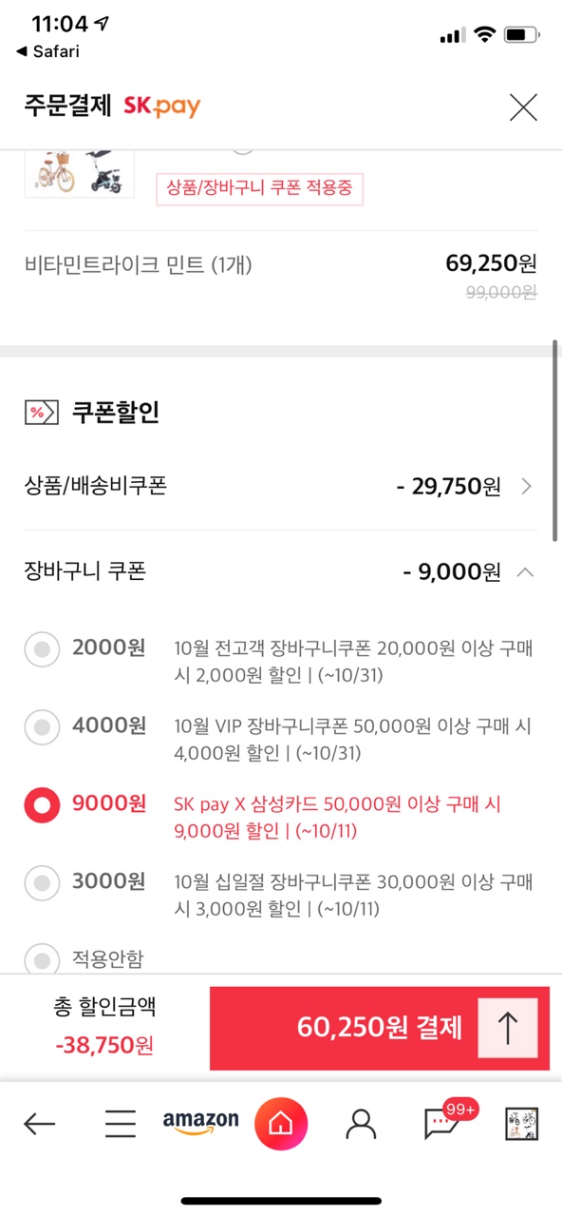Open 상품/배송비쿠폰 details chevron
Image resolution: width=562 pixels, height=1217 pixels.
527,487
